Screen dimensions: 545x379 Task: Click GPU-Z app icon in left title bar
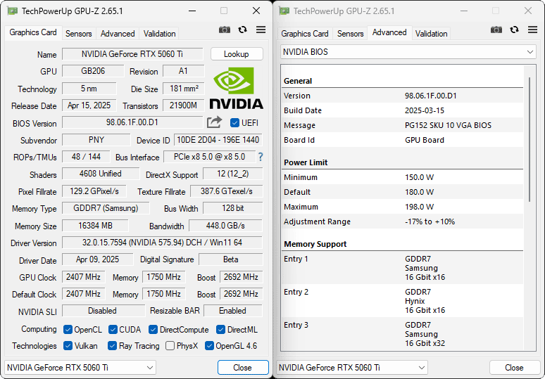pyautogui.click(x=13, y=11)
